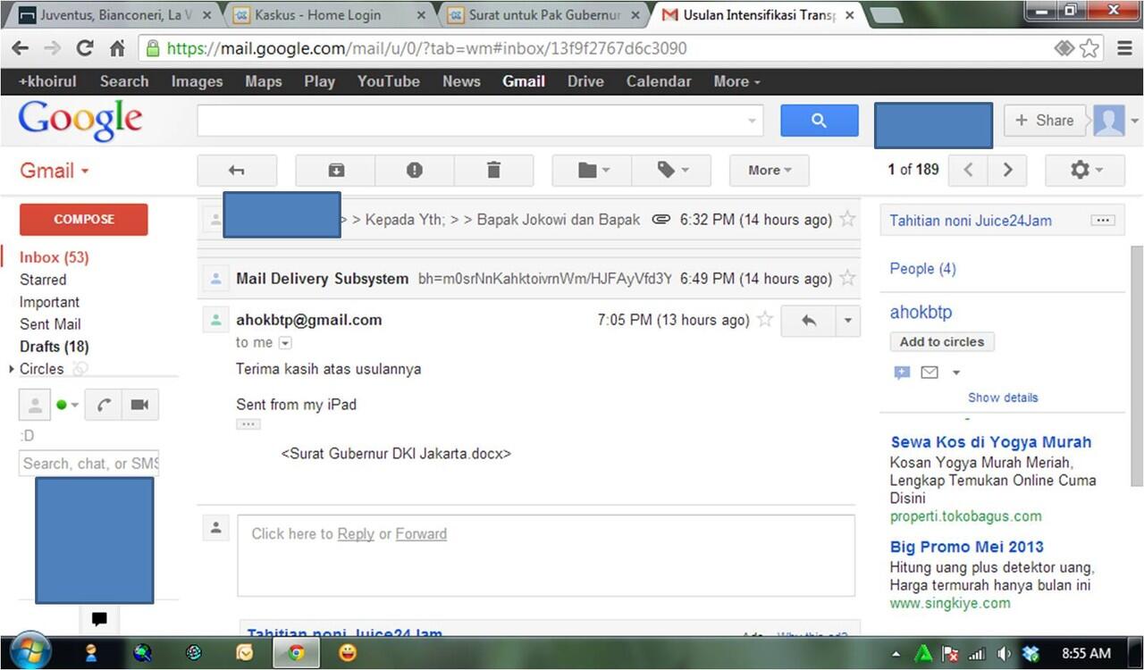The width and height of the screenshot is (1144, 670).
Task: Click the account profile picture icon
Action: (1109, 121)
